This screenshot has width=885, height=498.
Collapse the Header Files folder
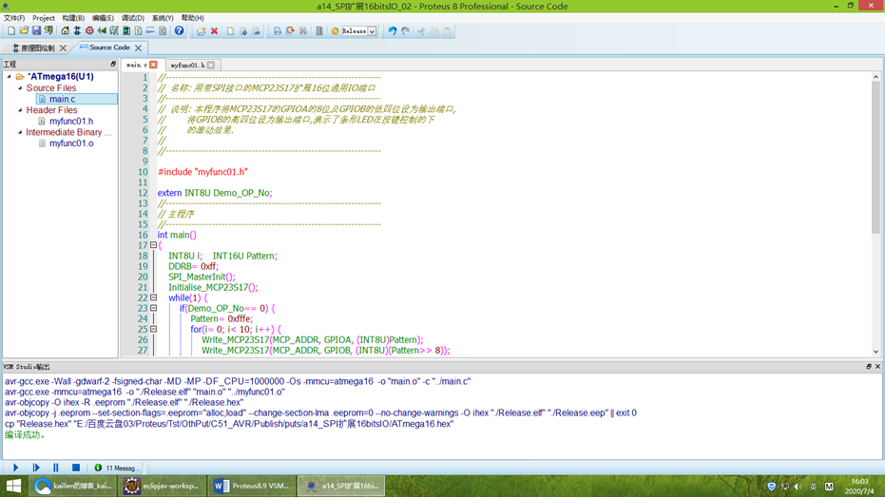tap(20, 110)
